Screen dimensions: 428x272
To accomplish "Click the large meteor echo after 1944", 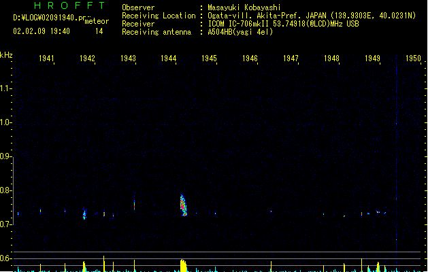I will point(184,205).
